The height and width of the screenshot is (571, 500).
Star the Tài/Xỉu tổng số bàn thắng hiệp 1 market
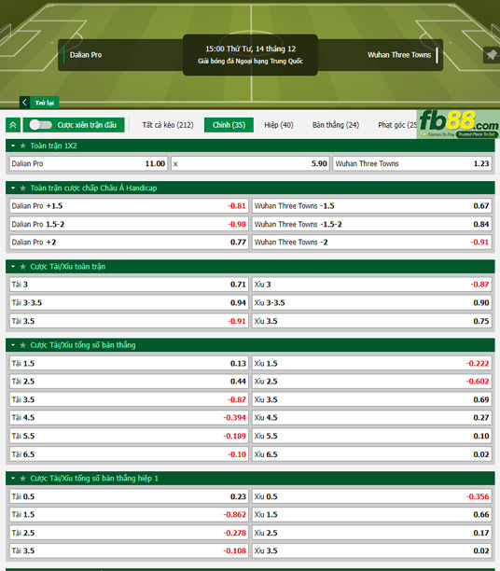pos(23,478)
